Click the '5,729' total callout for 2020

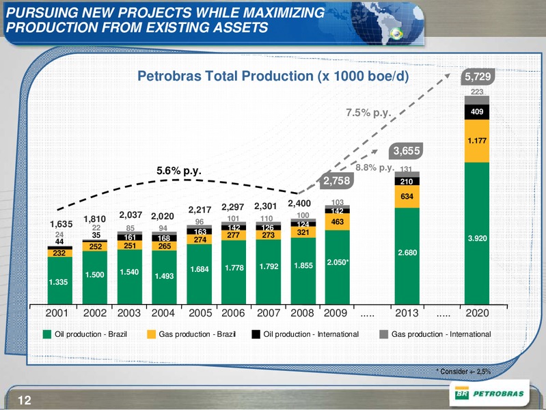(478, 77)
